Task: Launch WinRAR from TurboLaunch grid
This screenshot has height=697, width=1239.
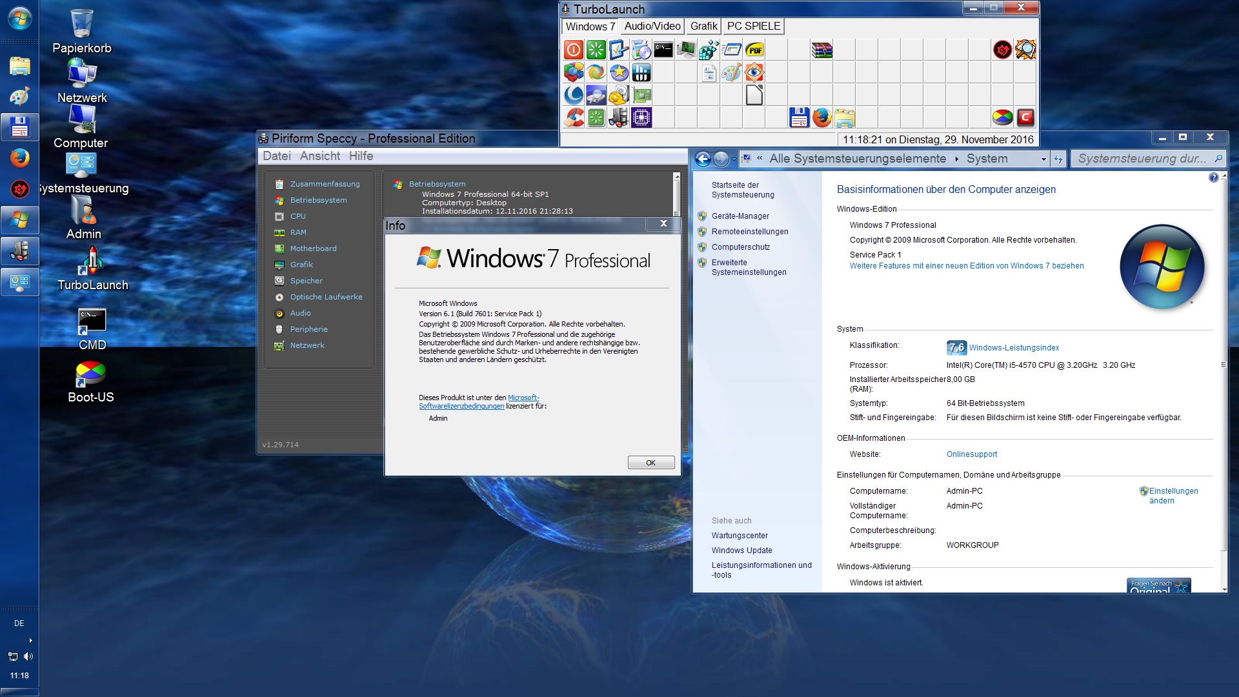Action: point(821,50)
